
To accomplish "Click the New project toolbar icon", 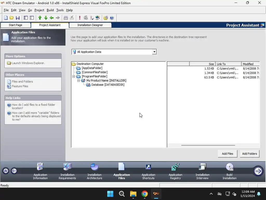I will 6,18.
